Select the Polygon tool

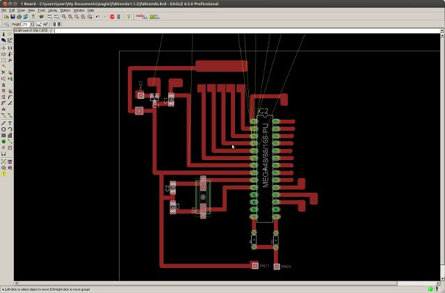click(10, 136)
